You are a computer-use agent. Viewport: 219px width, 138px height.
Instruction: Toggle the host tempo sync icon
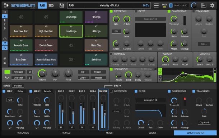coord(171,5)
